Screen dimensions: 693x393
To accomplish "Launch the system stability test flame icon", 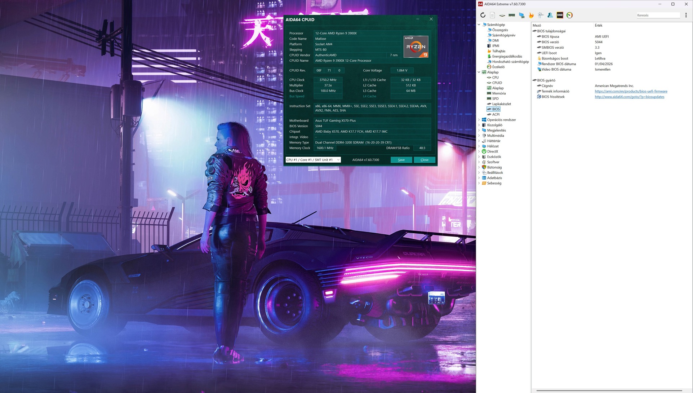I will tap(531, 15).
